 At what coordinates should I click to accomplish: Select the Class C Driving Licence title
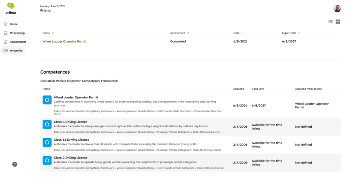point(71,158)
